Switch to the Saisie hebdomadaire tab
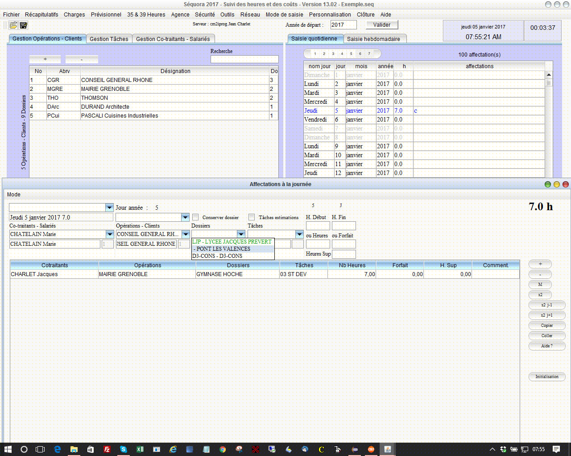This screenshot has height=456, width=571. 373,39
